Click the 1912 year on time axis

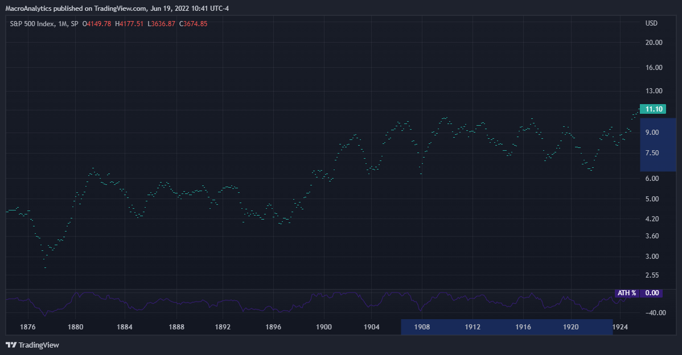473,327
